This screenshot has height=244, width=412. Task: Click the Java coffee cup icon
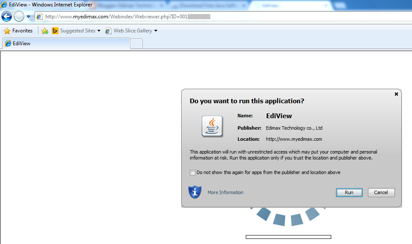pos(212,126)
